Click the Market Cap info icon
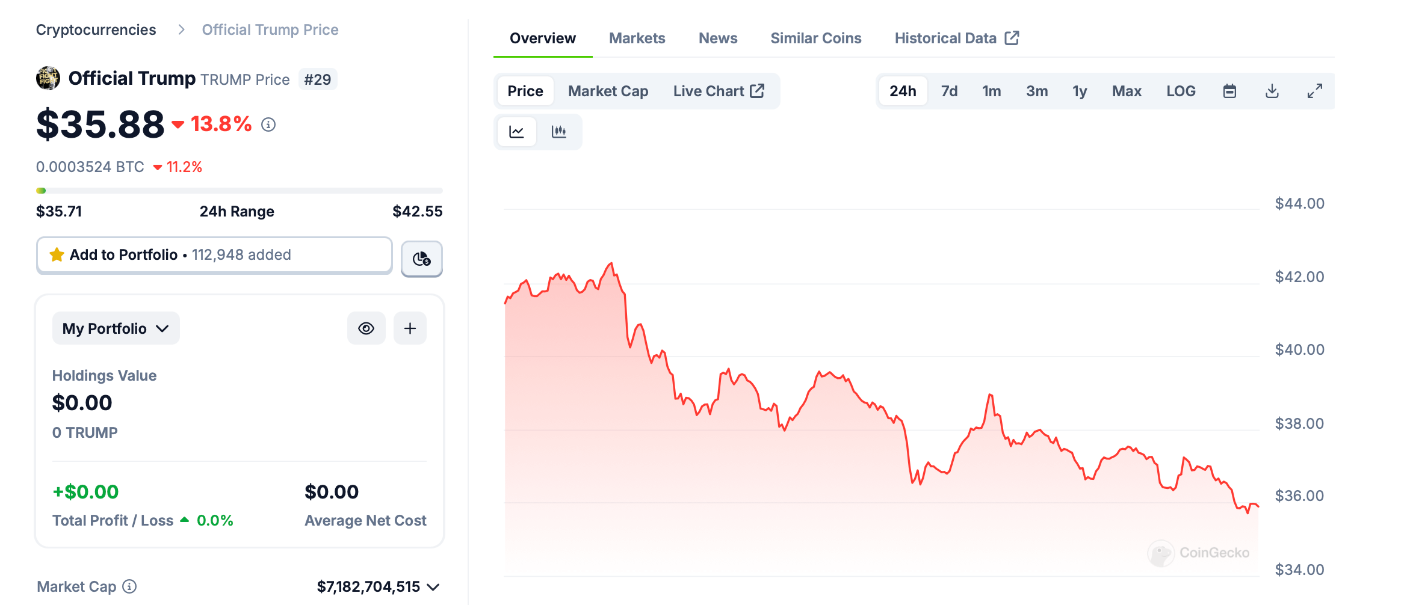 click(129, 586)
